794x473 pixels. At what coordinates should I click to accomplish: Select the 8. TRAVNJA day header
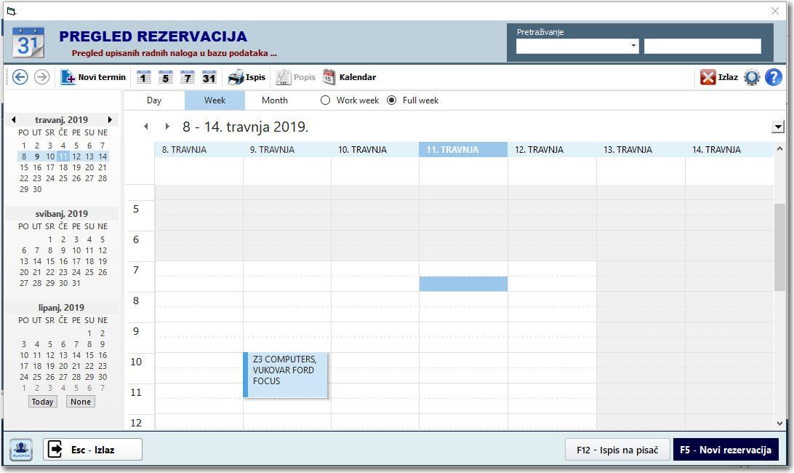(x=198, y=150)
